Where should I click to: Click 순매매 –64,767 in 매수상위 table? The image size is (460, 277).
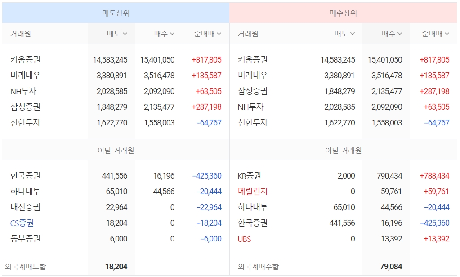point(437,123)
